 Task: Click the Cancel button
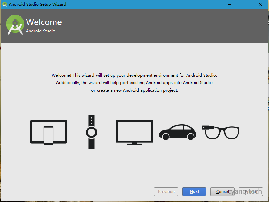(x=222, y=191)
